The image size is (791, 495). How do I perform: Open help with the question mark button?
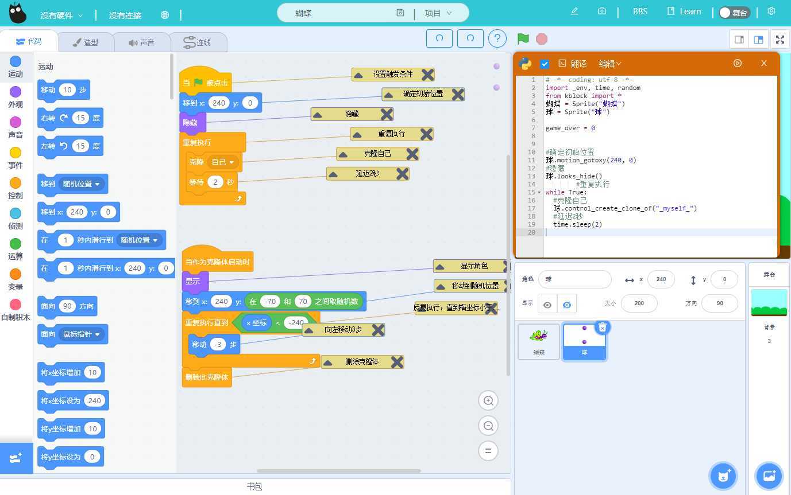coord(497,38)
